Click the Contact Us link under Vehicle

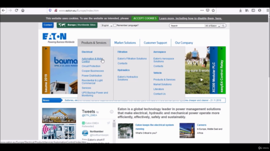[159, 94]
